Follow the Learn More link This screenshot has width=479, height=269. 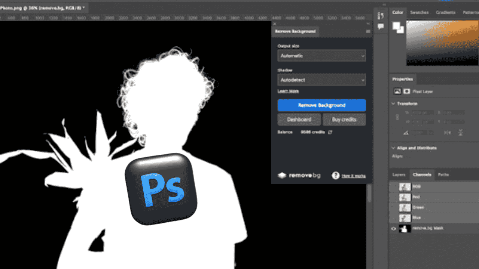288,91
